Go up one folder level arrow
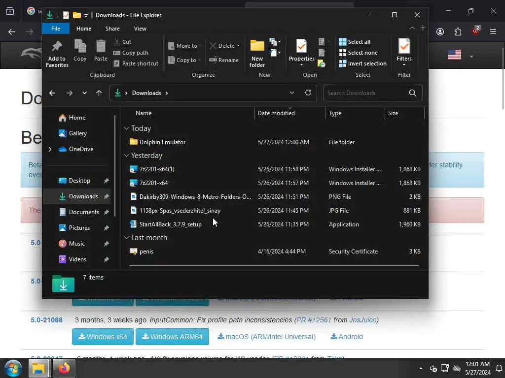 99,93
